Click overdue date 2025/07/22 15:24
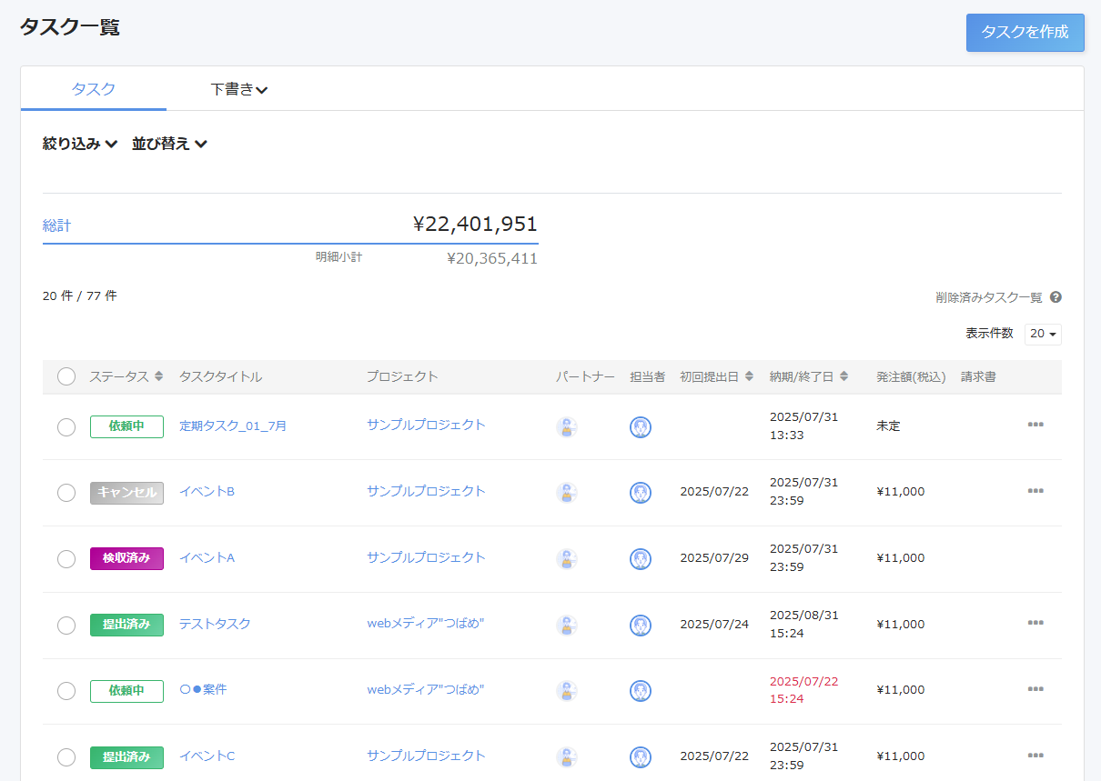The image size is (1101, 781). (x=803, y=690)
